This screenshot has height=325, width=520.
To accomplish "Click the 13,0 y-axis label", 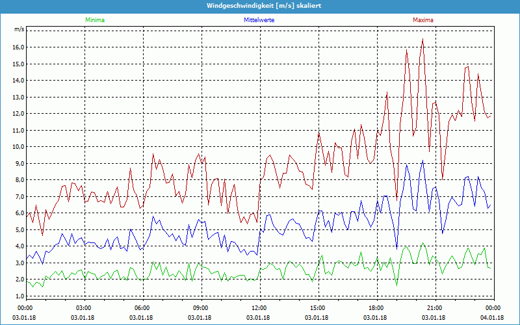I will click(x=18, y=97).
